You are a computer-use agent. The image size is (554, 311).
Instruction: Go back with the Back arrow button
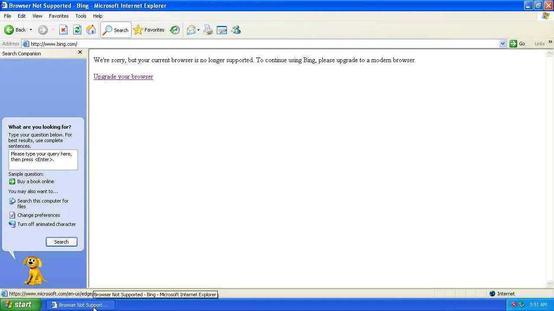click(15, 30)
